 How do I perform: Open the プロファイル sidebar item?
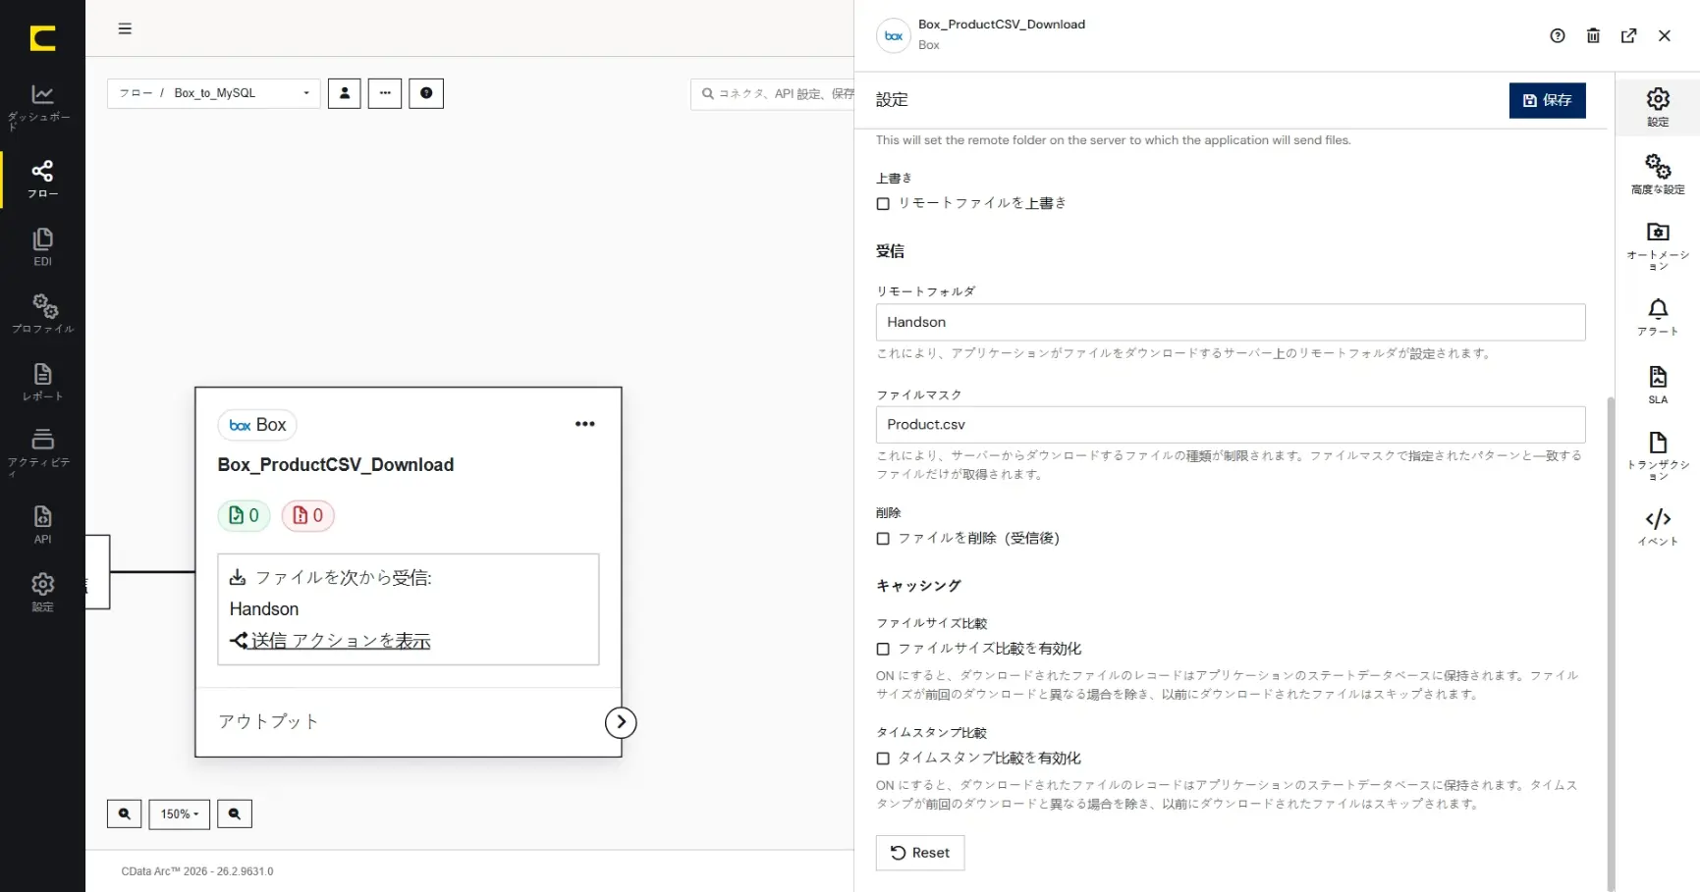(x=42, y=314)
